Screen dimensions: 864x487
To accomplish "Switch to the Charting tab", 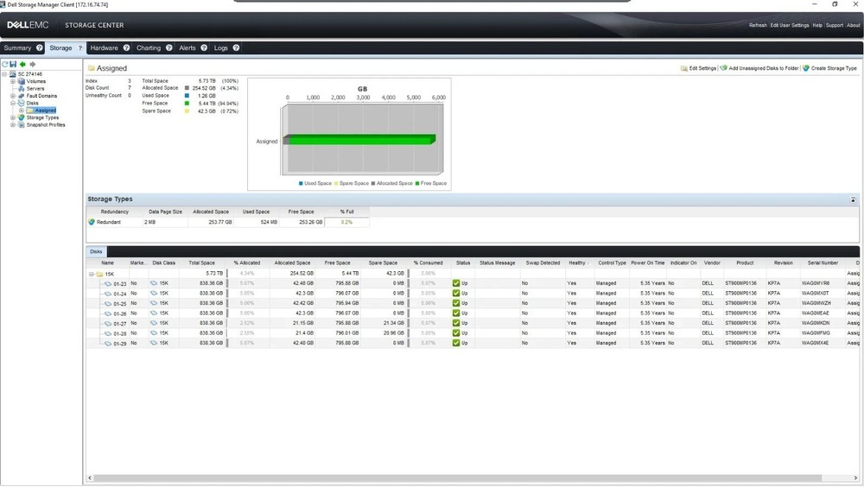I will click(x=149, y=48).
